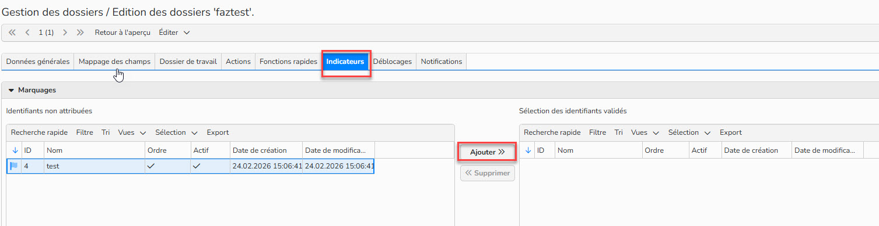Viewport: 879px width, 226px height.
Task: Go to the Notifications tab
Action: tap(442, 62)
